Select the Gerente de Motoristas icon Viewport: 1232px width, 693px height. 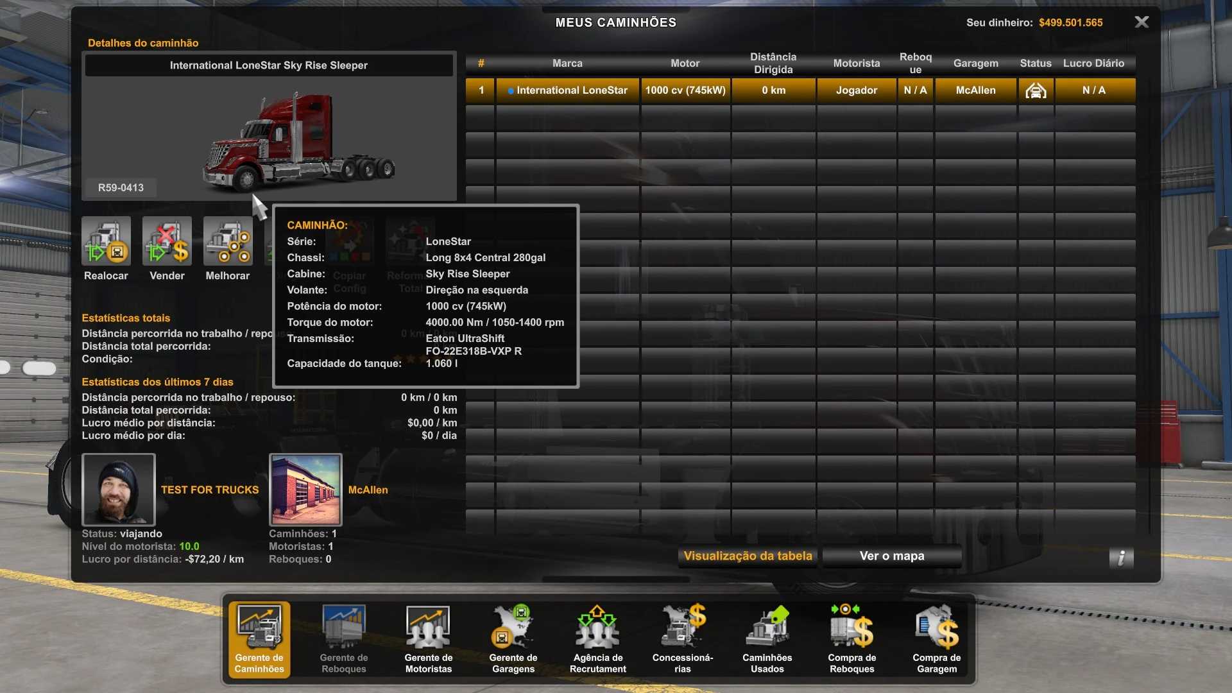pyautogui.click(x=427, y=638)
